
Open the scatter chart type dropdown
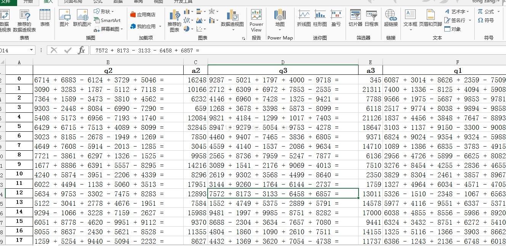pos(205,29)
